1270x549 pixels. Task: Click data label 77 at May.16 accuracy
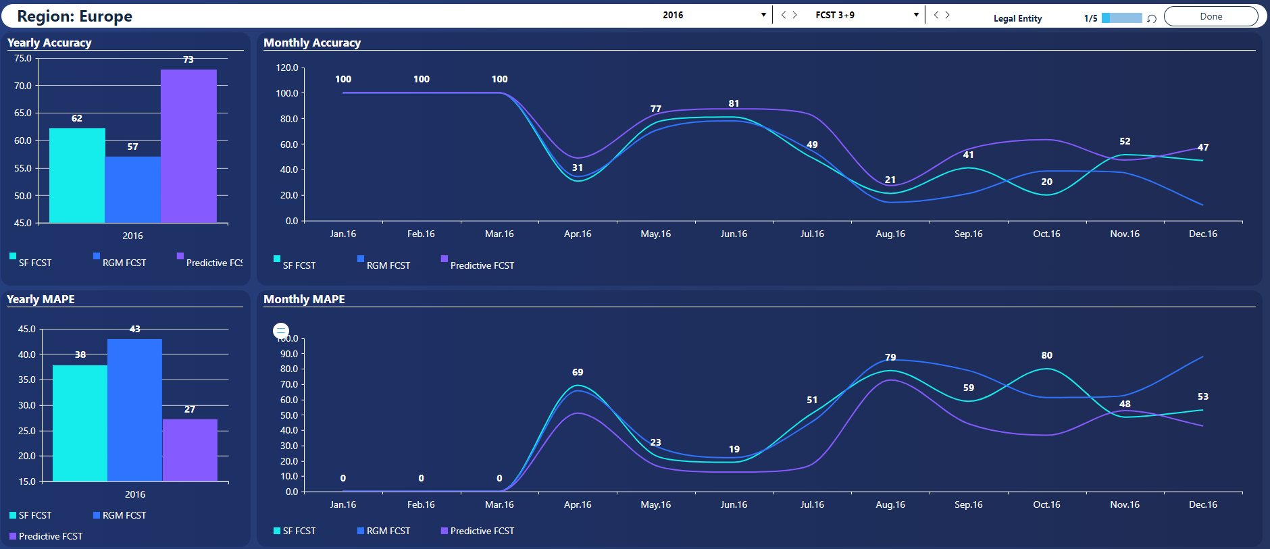656,109
